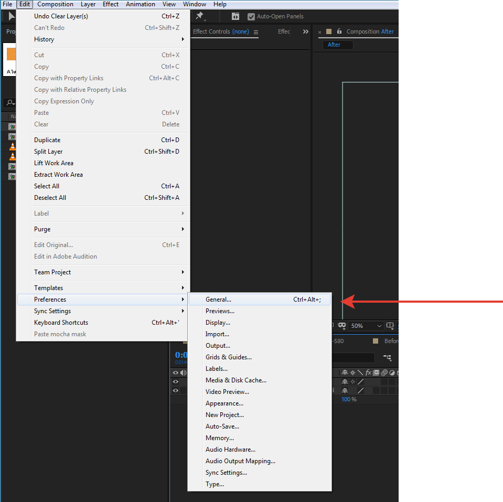Click the fx switches column icon in timeline

(x=368, y=372)
